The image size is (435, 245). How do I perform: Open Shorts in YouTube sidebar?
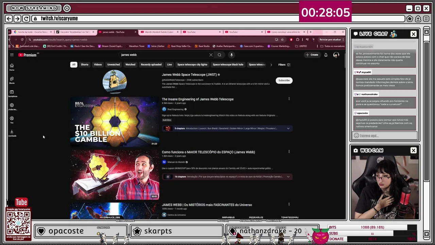click(12, 80)
